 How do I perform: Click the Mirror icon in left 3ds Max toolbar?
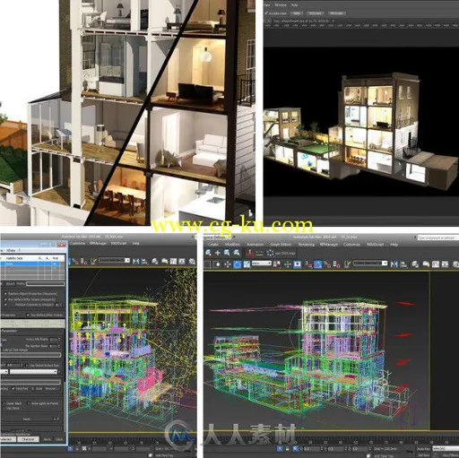coord(136,262)
